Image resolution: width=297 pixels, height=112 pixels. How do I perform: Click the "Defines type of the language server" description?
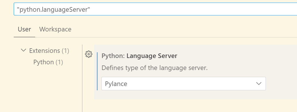coord(154,68)
